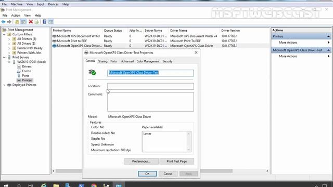Click the Preferences... button
This screenshot has height=187, width=333.
point(141,162)
